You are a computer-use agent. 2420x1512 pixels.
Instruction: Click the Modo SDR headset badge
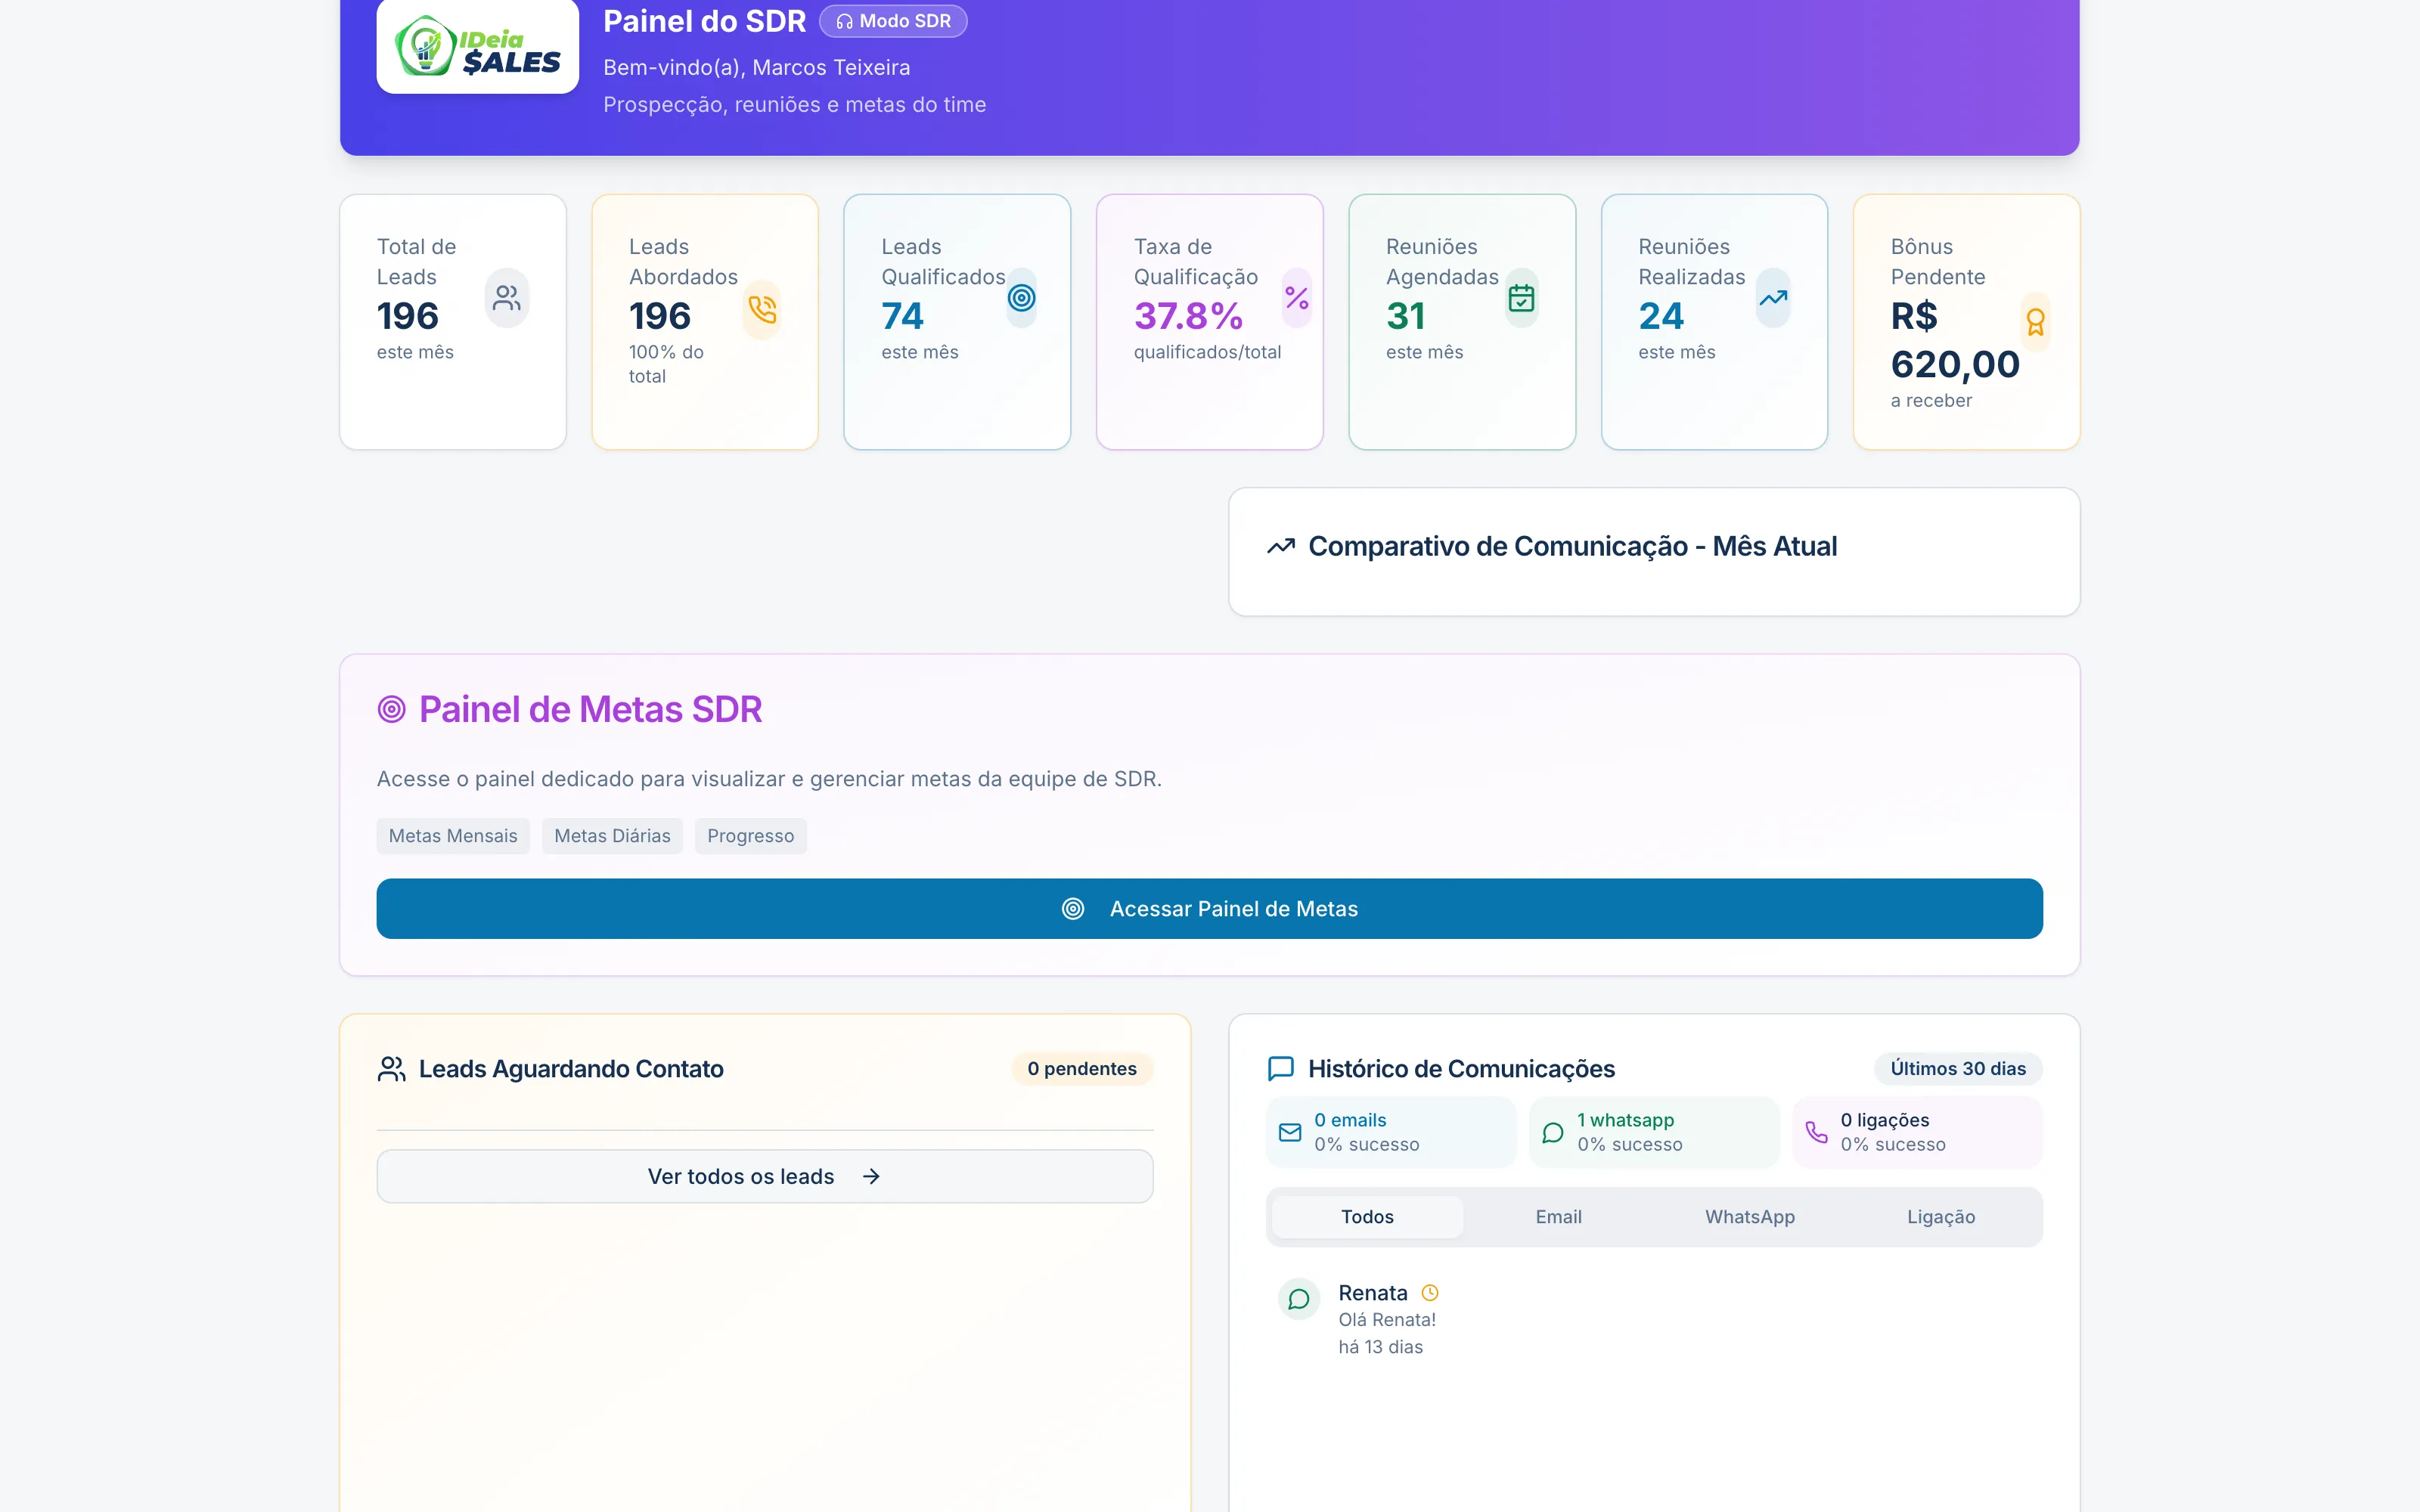(x=893, y=21)
